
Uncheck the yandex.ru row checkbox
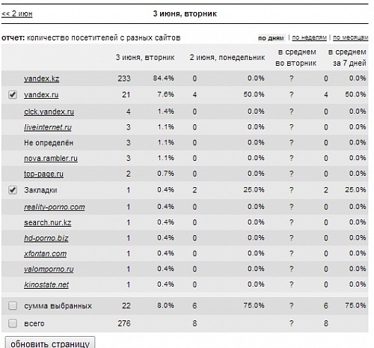13,95
